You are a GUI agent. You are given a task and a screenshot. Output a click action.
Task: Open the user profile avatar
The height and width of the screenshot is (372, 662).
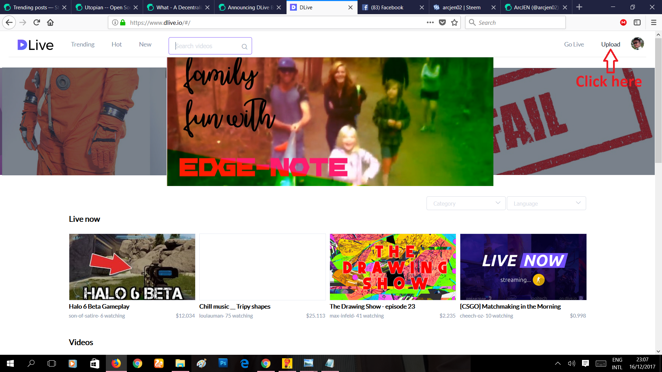[637, 44]
